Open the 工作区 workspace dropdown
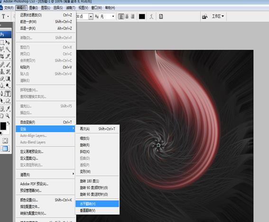The width and height of the screenshot is (269, 222). tap(218, 16)
